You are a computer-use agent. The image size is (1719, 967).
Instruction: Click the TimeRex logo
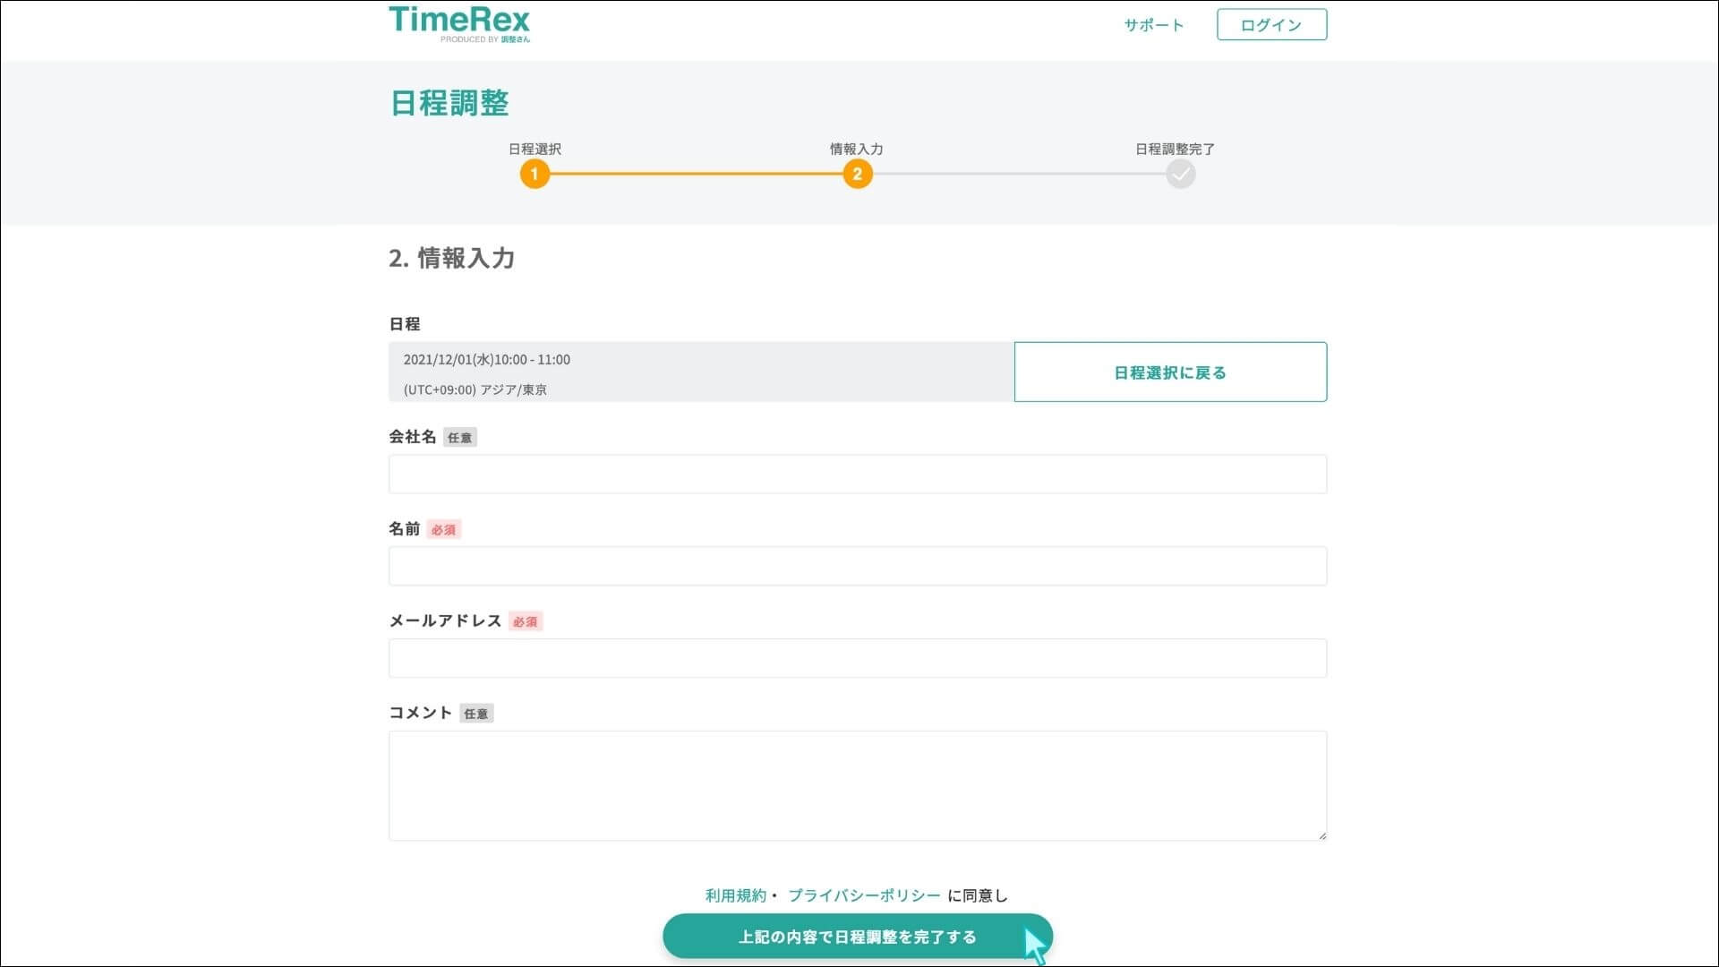[x=458, y=24]
